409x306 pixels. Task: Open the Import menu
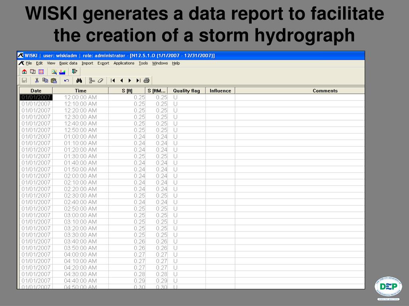(87, 63)
